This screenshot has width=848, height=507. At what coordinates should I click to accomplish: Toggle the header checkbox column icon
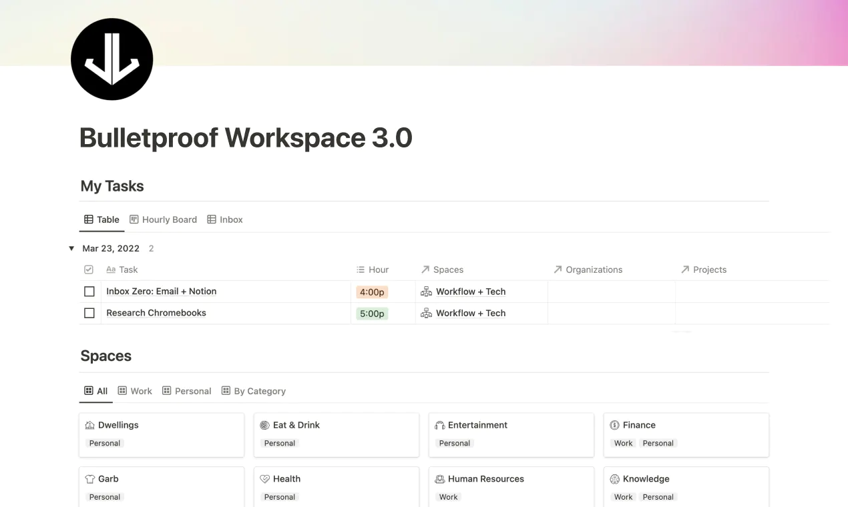(89, 270)
